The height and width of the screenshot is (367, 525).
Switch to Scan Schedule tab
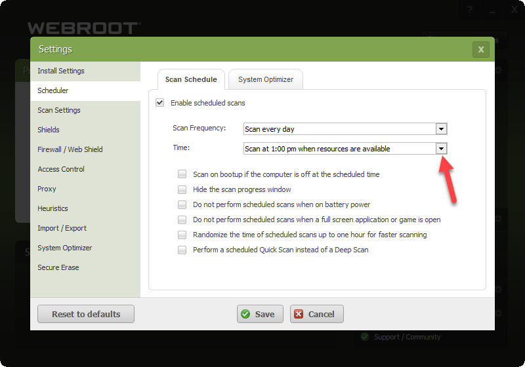[191, 79]
